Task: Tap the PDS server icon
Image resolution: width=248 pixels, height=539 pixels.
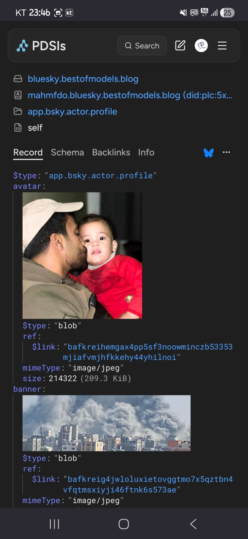Action: point(18,79)
